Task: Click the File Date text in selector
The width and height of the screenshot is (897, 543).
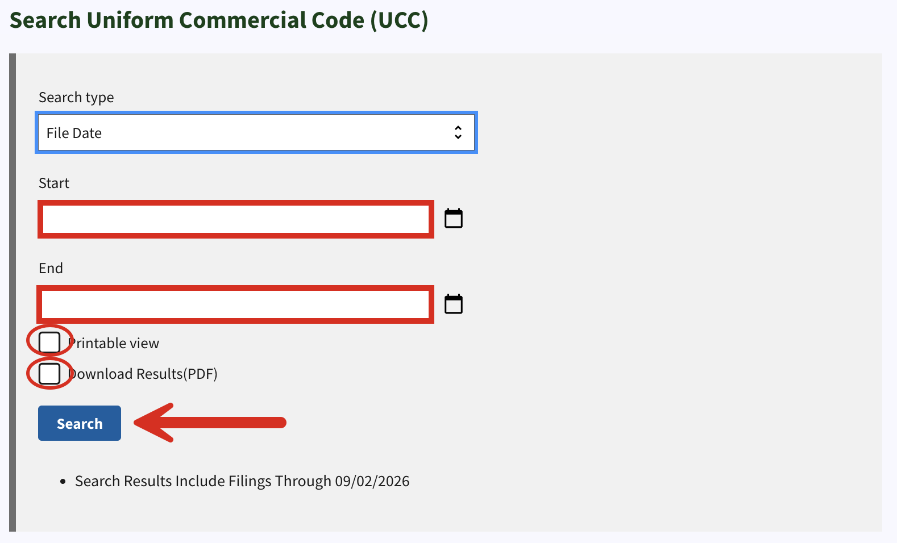Action: click(74, 133)
